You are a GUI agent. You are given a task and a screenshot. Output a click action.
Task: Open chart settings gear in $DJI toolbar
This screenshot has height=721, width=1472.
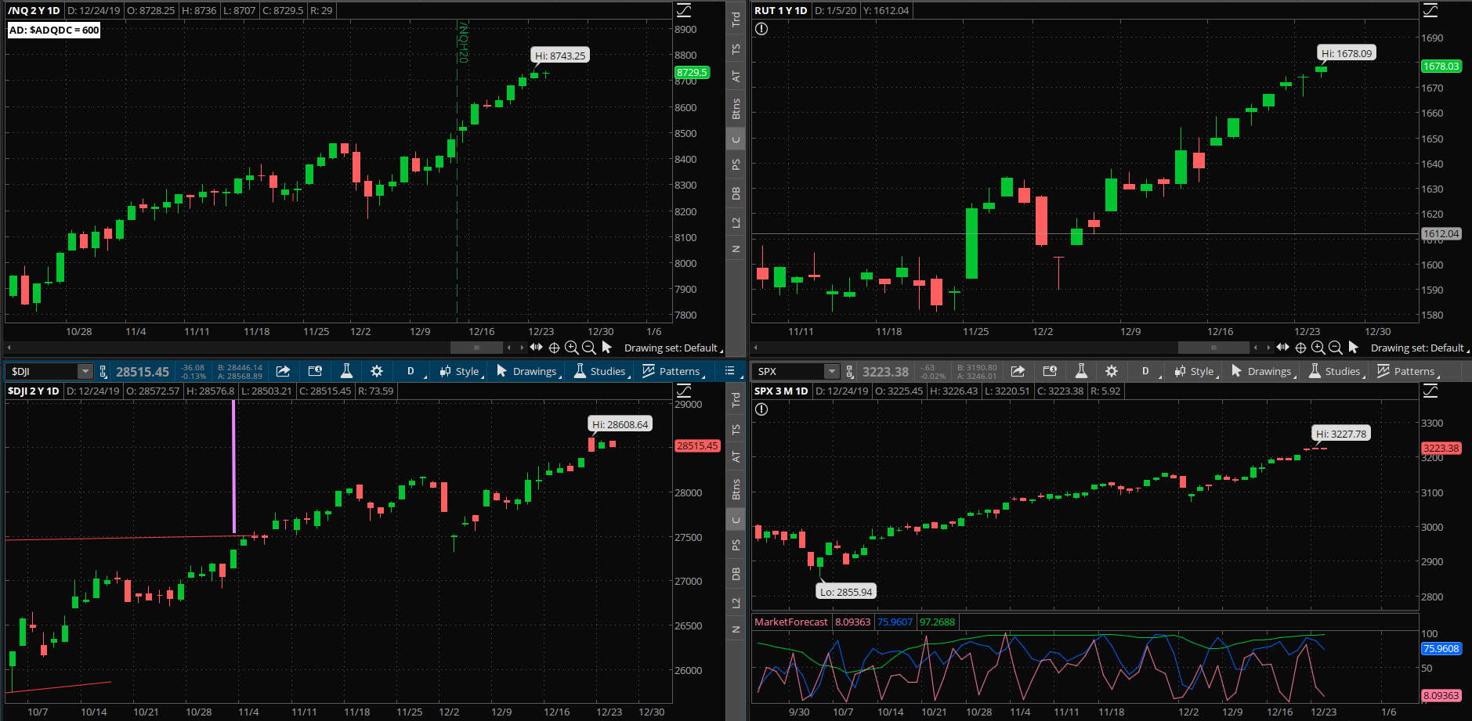pyautogui.click(x=377, y=371)
